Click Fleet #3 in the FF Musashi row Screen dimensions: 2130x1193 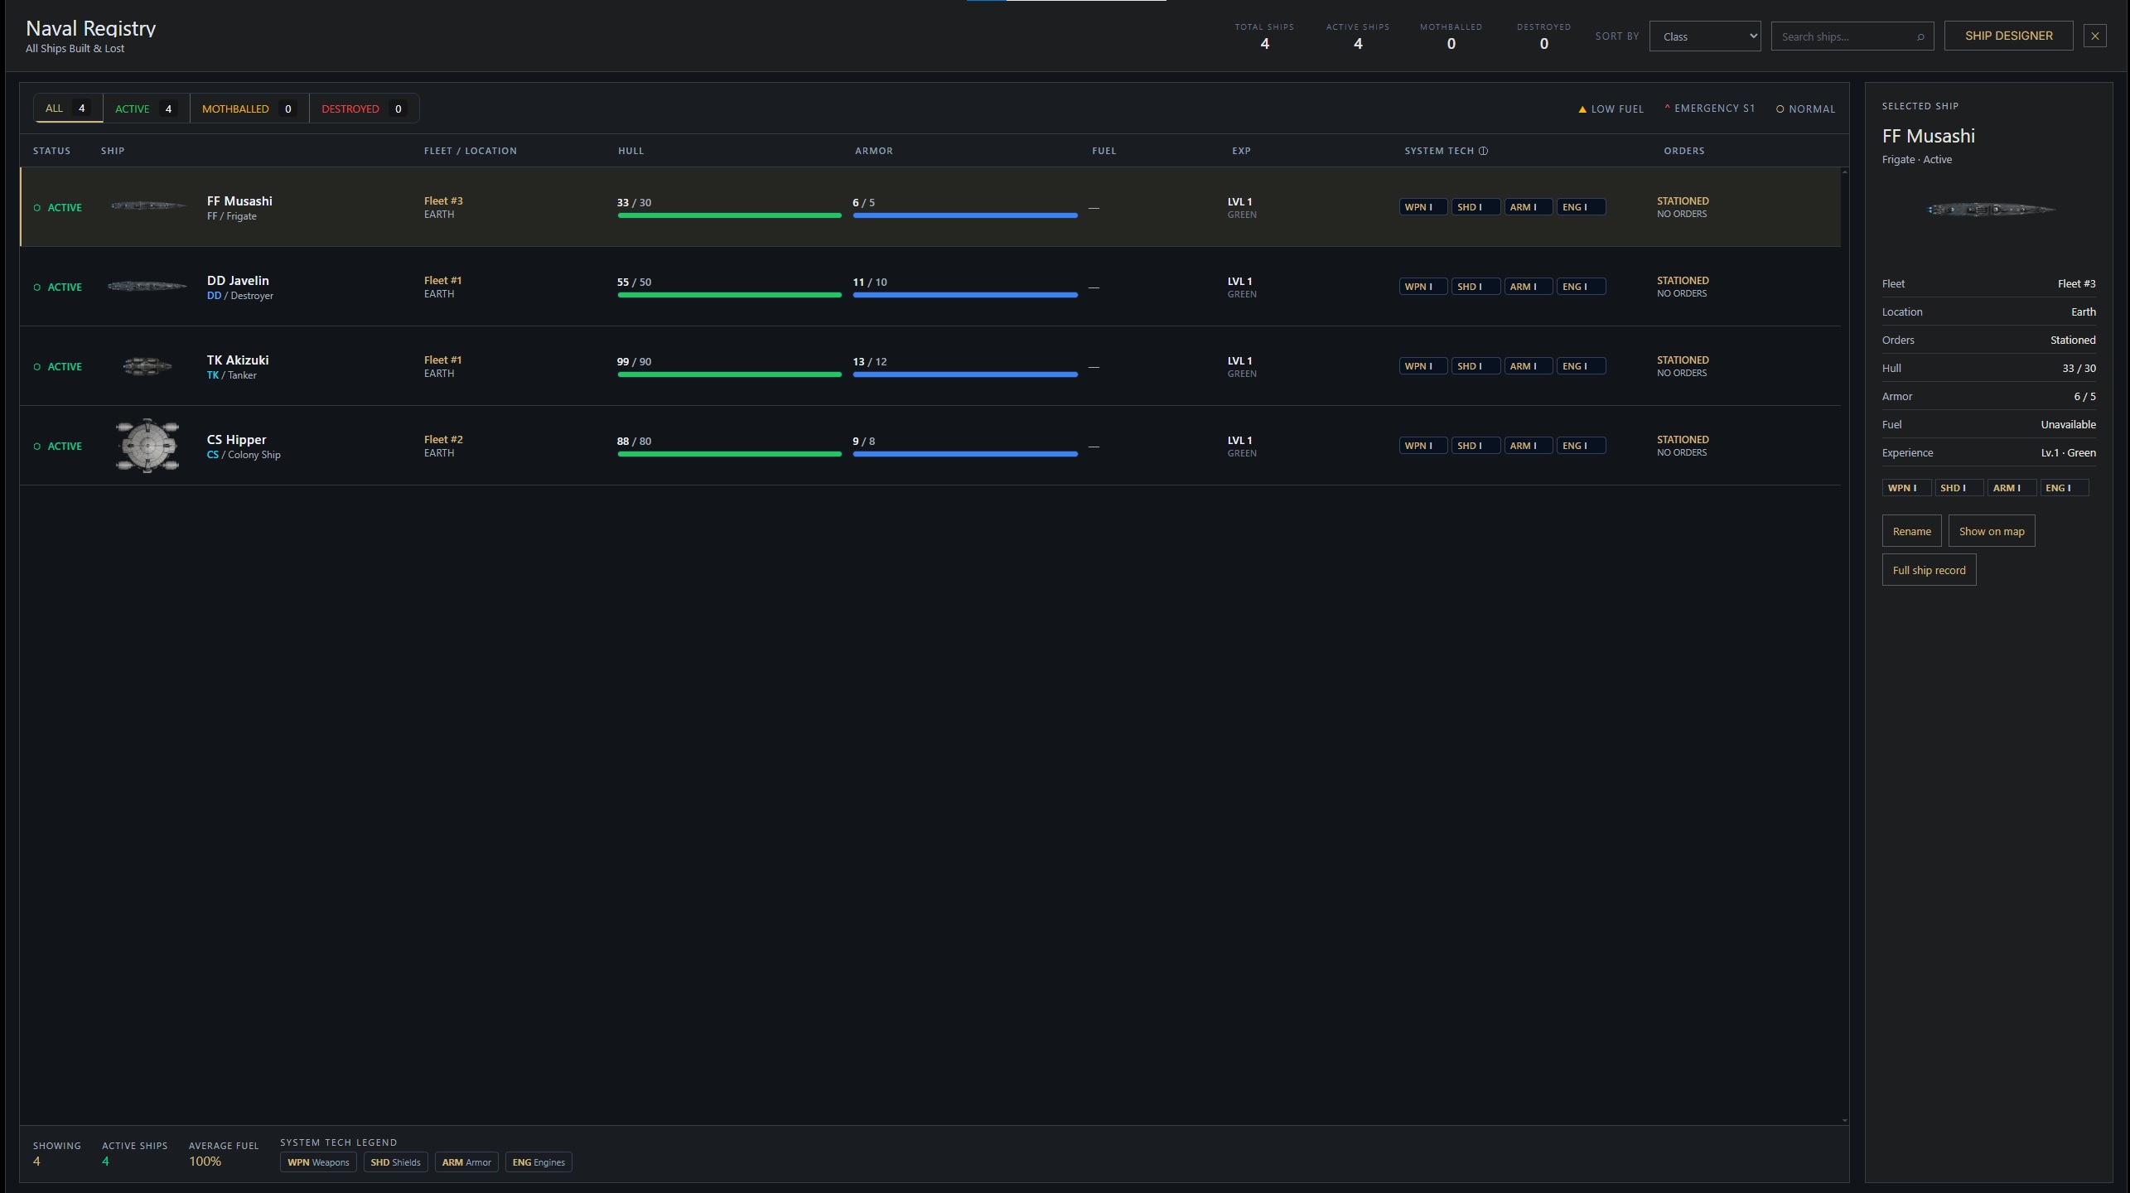click(443, 200)
